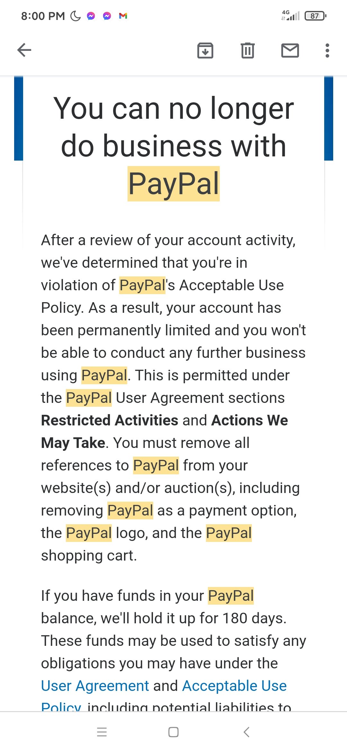Open the User Agreement link
Screen dimensions: 347x753
[x=95, y=686]
